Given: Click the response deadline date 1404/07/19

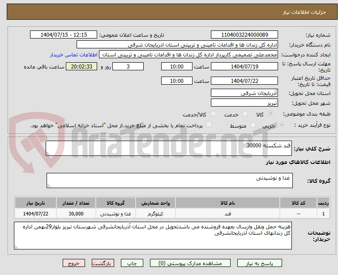Looking at the screenshot, I should tap(244, 66).
